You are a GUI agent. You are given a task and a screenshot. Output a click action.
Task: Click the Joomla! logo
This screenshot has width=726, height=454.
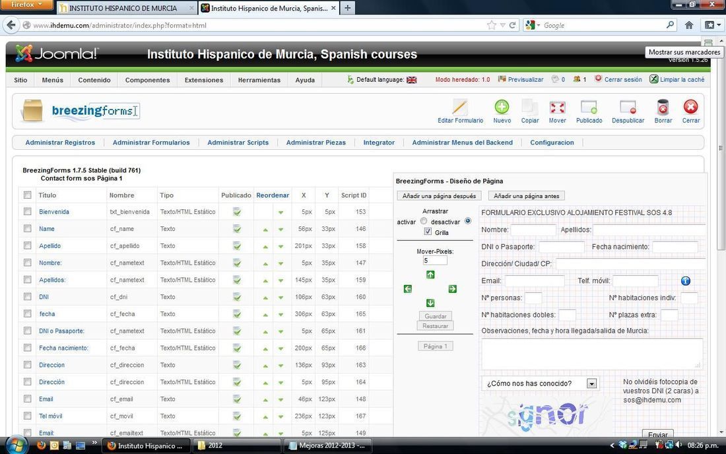coord(56,53)
